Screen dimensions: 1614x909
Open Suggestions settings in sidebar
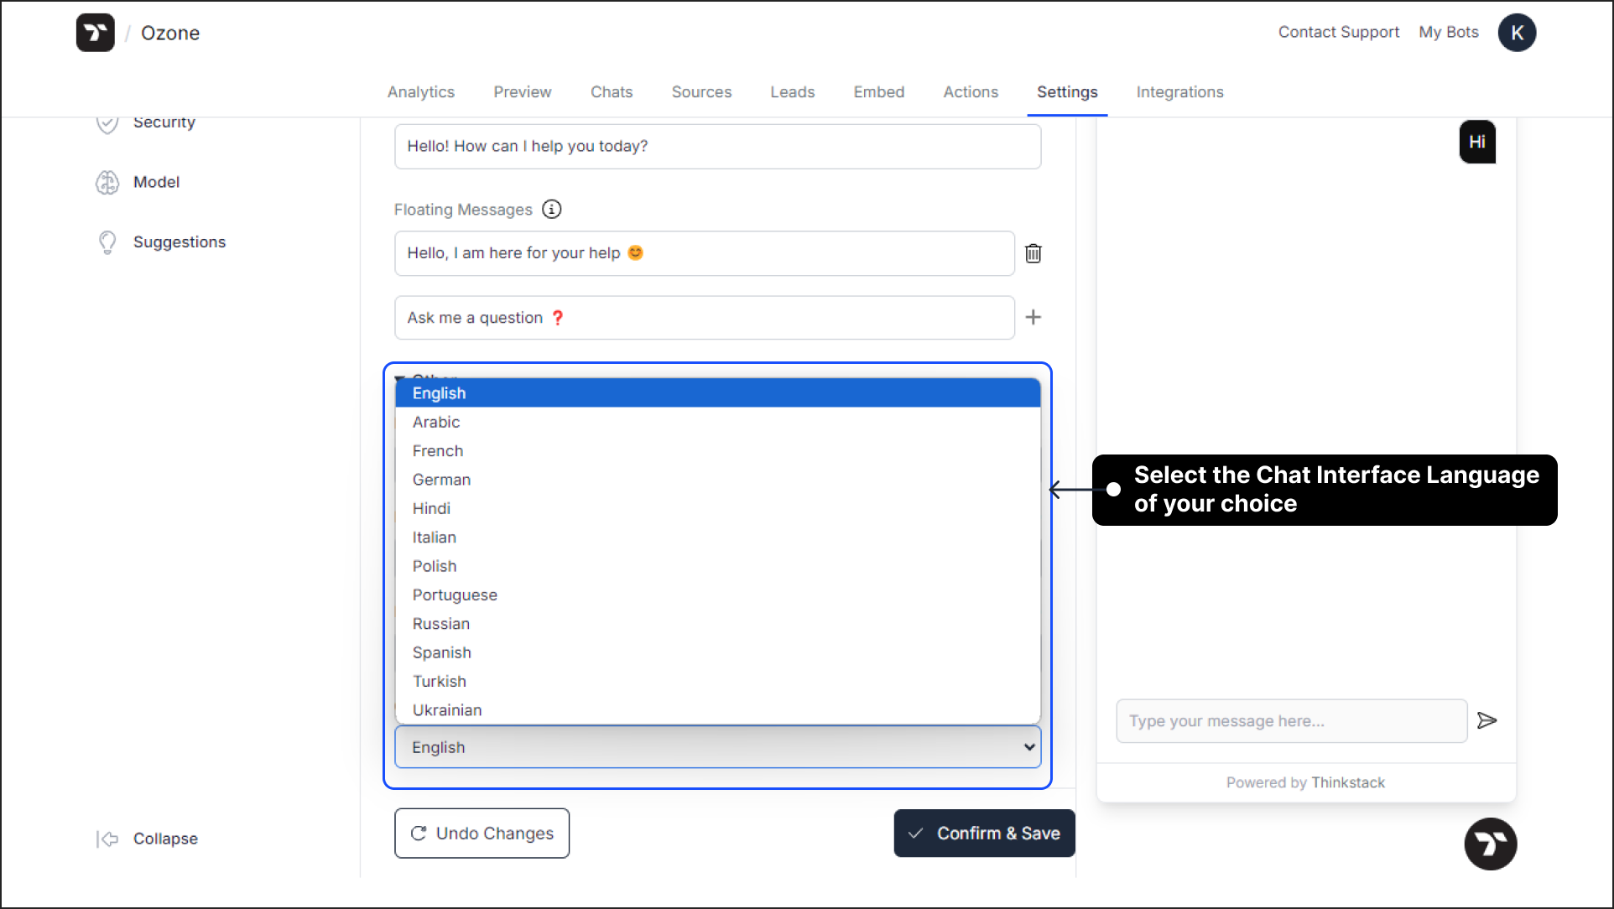point(180,242)
